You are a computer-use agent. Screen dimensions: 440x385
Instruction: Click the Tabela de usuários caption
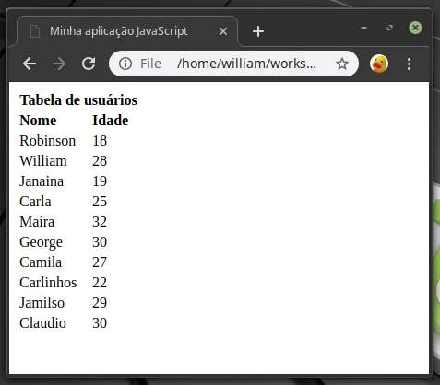tap(78, 100)
